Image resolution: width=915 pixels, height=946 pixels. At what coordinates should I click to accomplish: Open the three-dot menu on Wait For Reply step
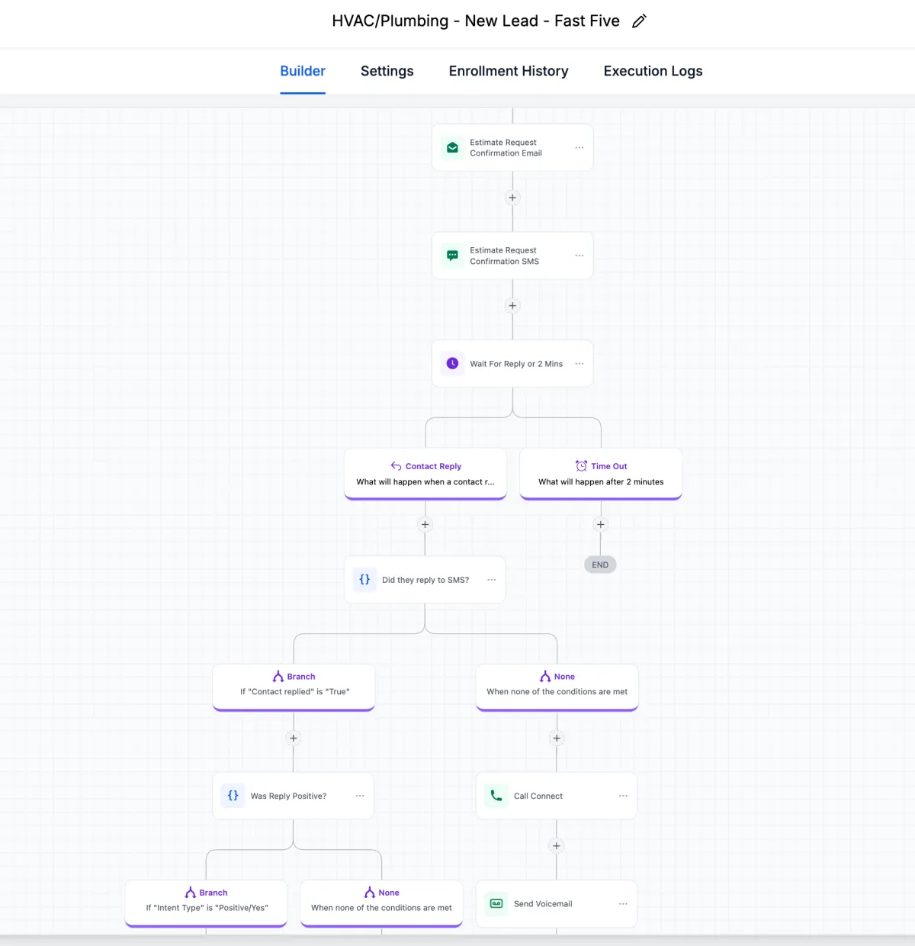tap(579, 364)
